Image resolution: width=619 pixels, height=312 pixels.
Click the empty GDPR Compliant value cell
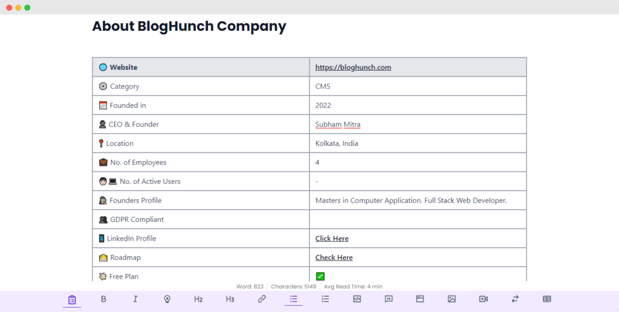click(x=418, y=219)
